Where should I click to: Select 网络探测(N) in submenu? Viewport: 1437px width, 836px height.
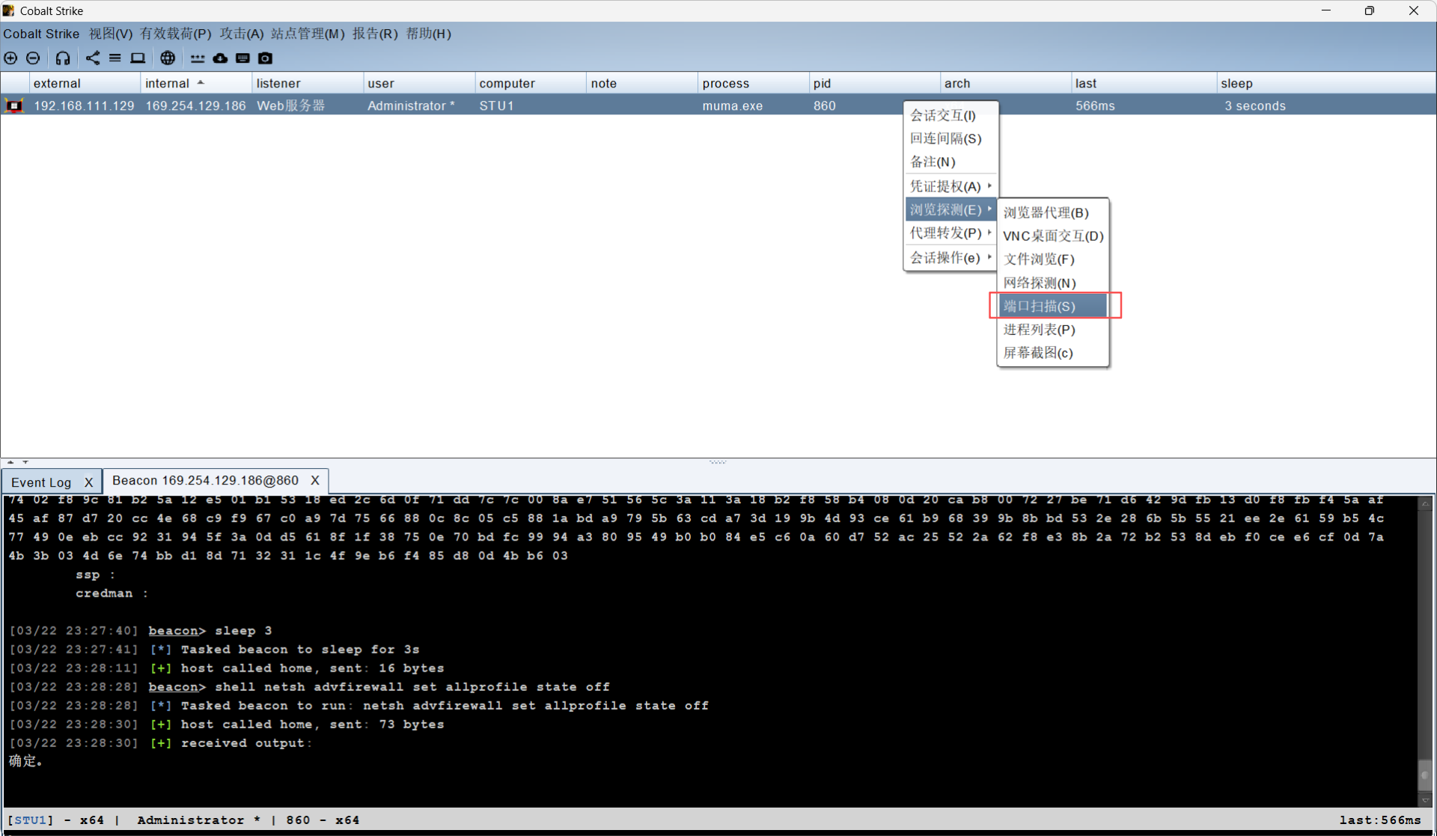coord(1052,283)
